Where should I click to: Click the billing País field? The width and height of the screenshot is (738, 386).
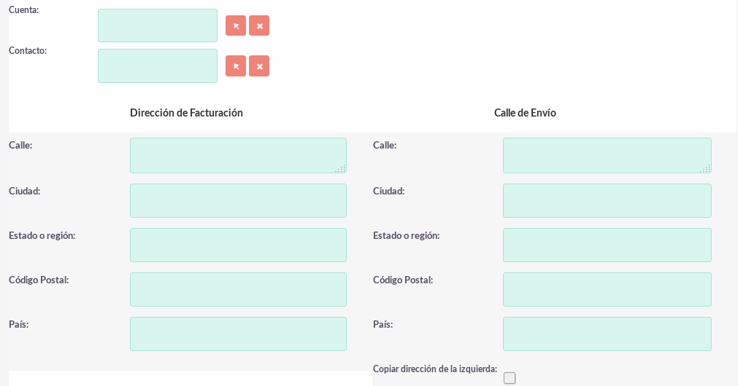pos(238,334)
